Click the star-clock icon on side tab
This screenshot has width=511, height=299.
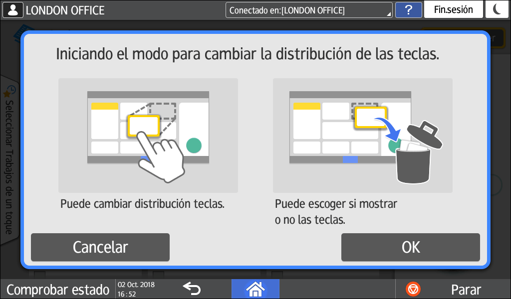[x=9, y=92]
